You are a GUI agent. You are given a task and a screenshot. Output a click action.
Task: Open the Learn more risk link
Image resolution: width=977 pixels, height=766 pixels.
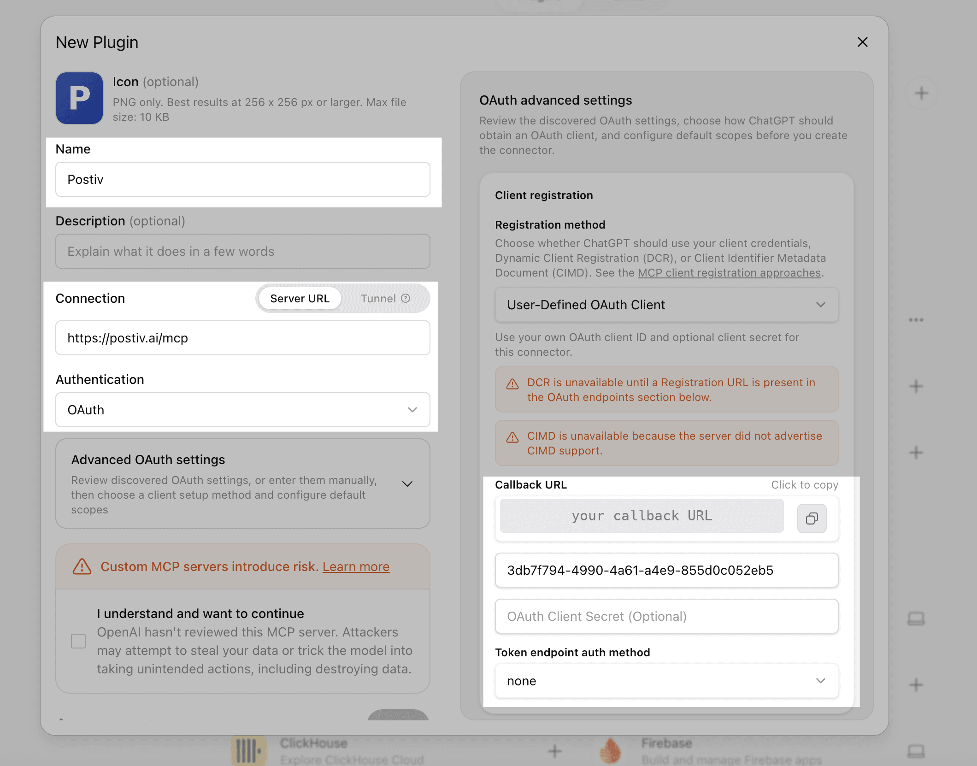[356, 566]
